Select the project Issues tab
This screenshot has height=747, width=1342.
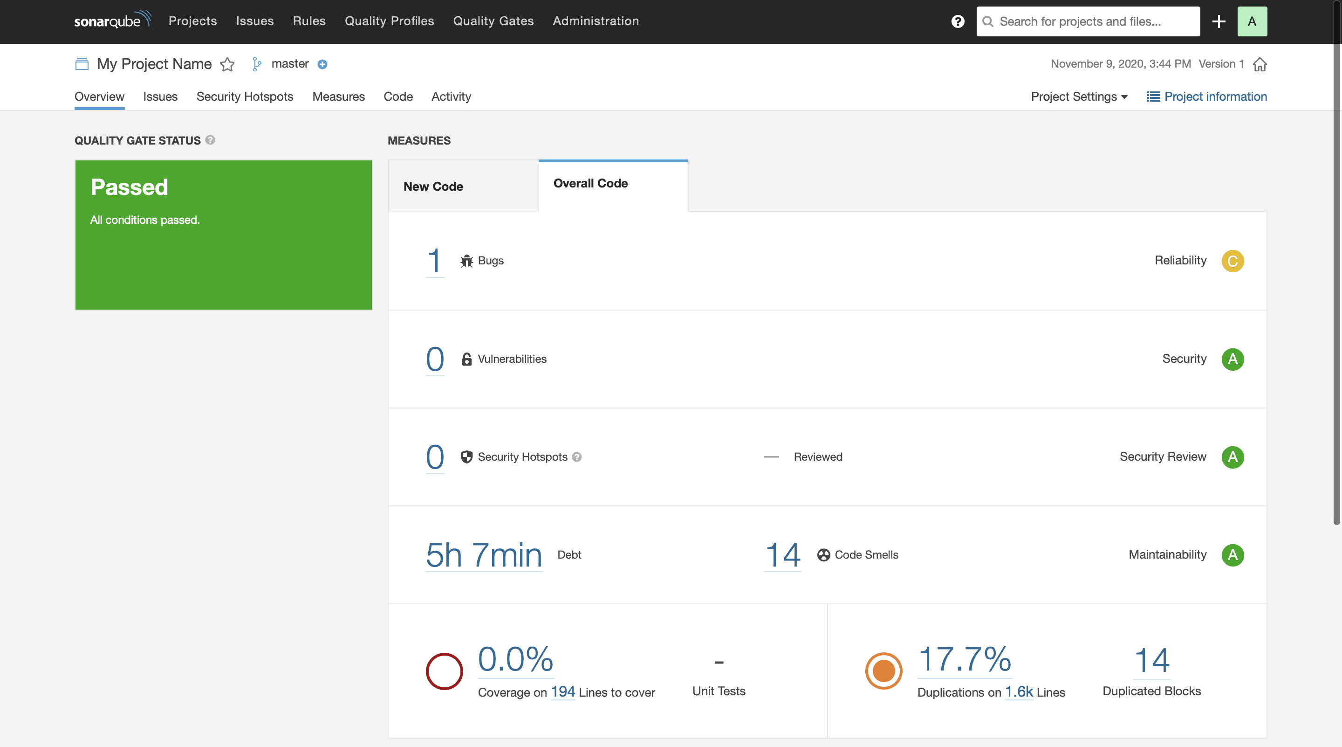[160, 97]
